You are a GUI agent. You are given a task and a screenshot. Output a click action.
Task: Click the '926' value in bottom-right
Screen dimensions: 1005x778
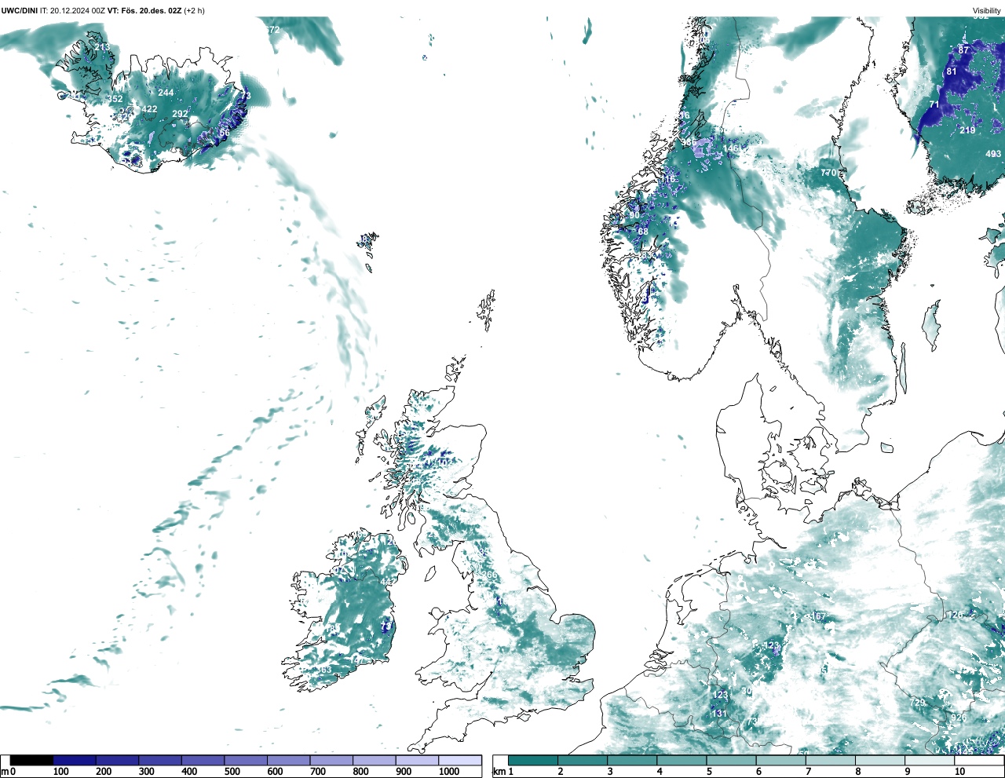click(x=959, y=718)
